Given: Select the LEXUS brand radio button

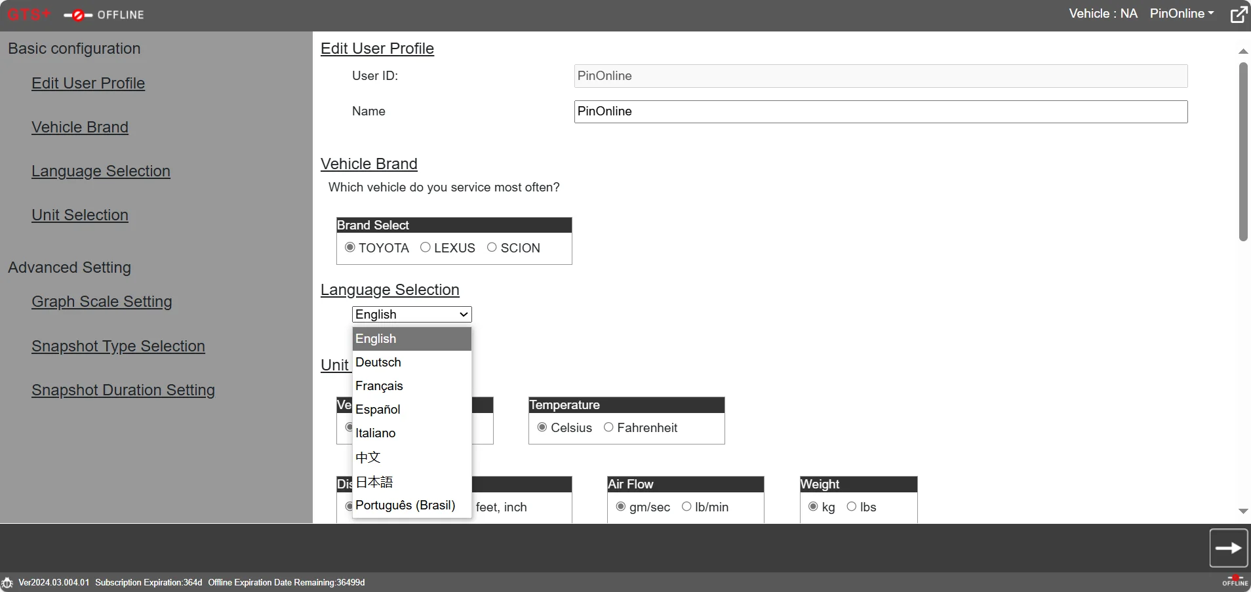Looking at the screenshot, I should pyautogui.click(x=426, y=247).
